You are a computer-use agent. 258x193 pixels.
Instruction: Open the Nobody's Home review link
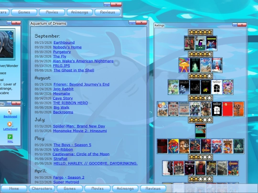[x=67, y=47]
